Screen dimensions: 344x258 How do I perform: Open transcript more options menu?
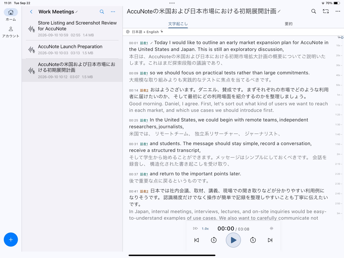click(338, 11)
